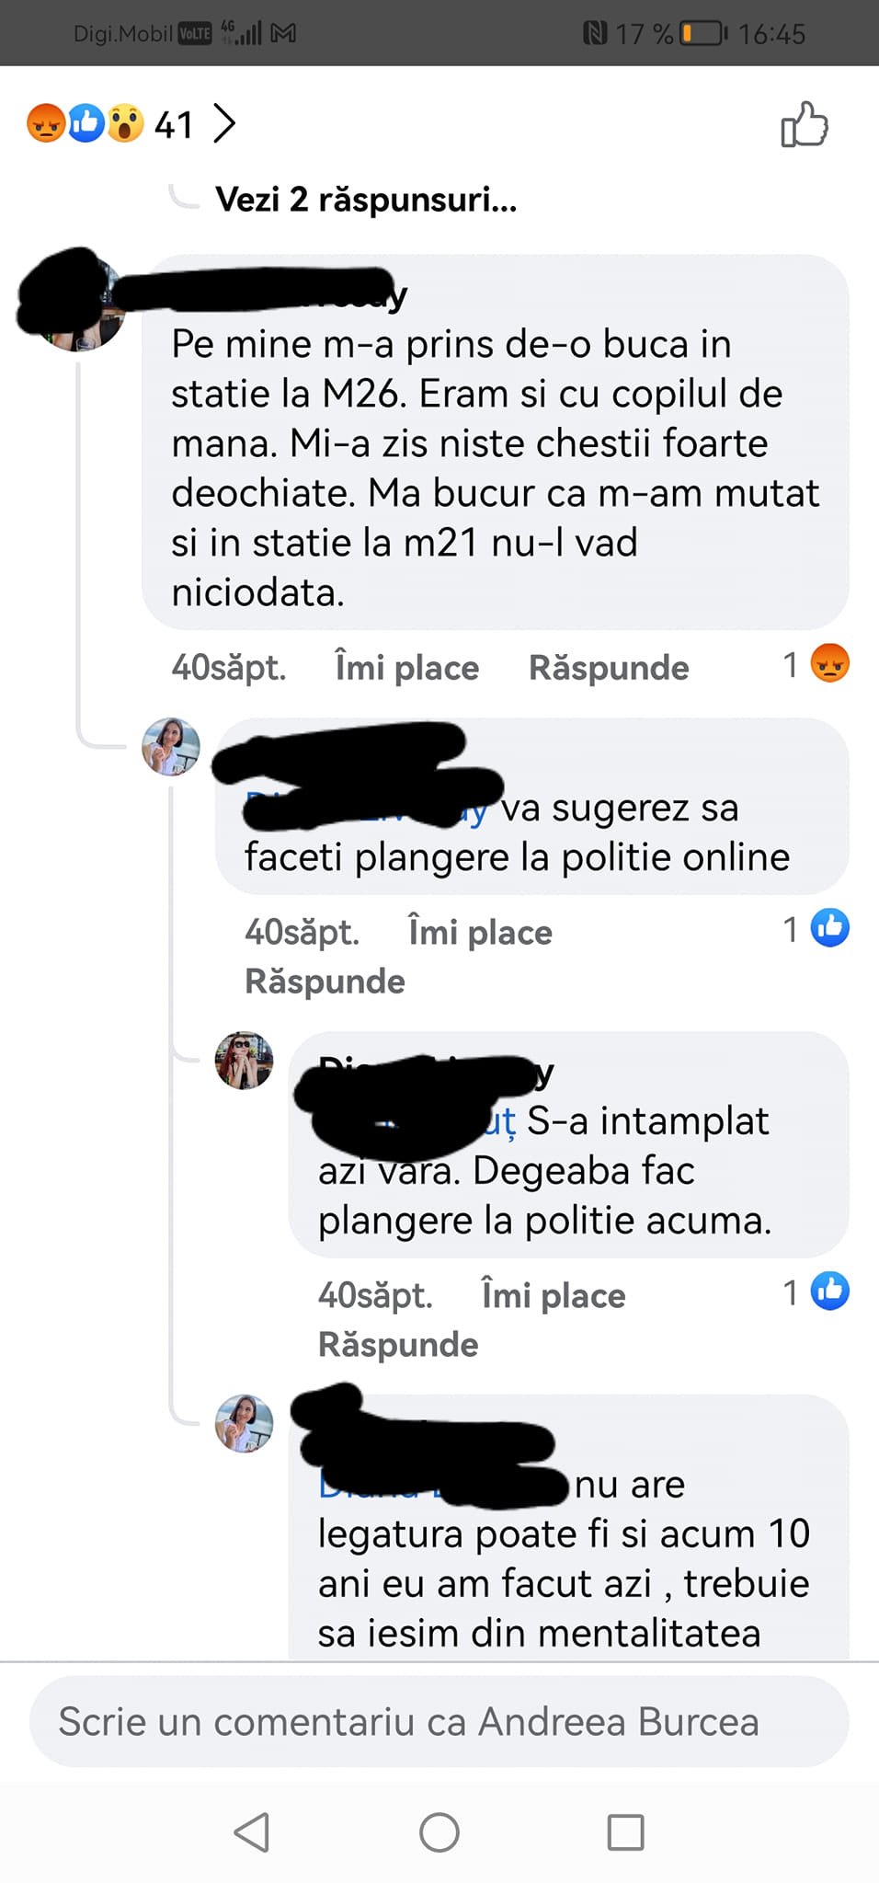
Task: Tap 'Răspunde' under 'S-a intamplat' reply
Action: [398, 1344]
